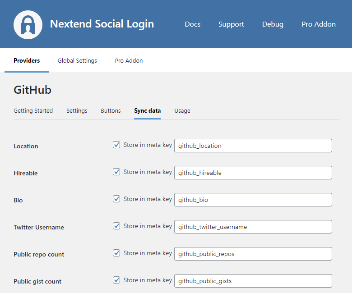352x293 pixels.
Task: Select the Providers tab
Action: click(27, 61)
